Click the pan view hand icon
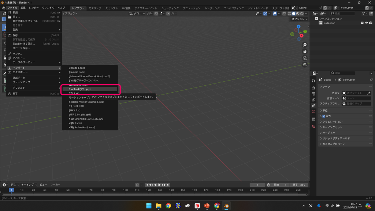This screenshot has height=211, width=375. [305, 51]
